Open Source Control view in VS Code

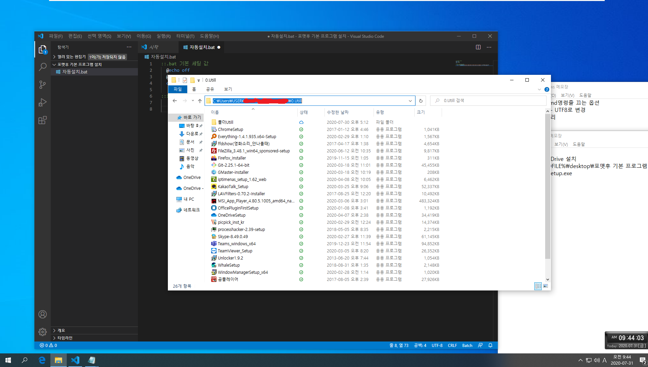pos(43,85)
